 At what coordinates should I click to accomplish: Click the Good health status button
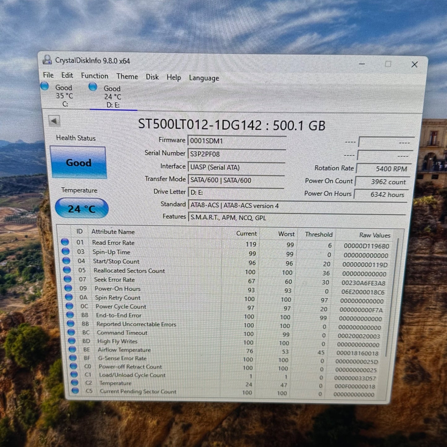pos(79,162)
